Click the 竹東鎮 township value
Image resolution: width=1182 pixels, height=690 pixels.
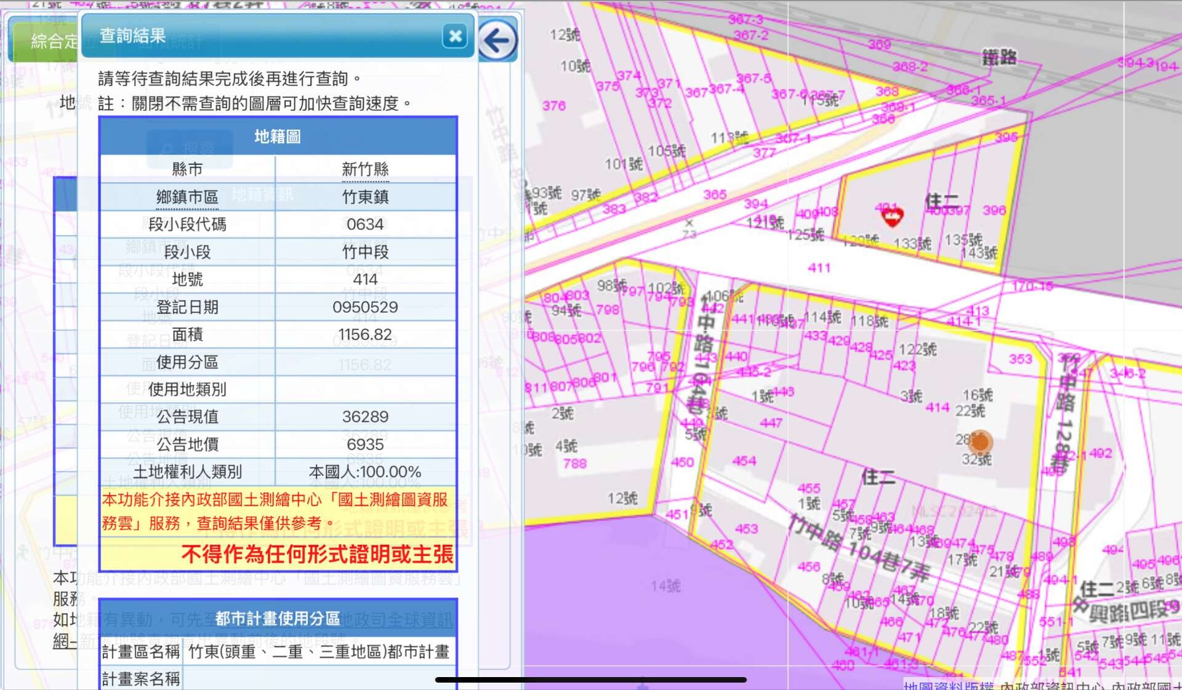[x=365, y=197]
